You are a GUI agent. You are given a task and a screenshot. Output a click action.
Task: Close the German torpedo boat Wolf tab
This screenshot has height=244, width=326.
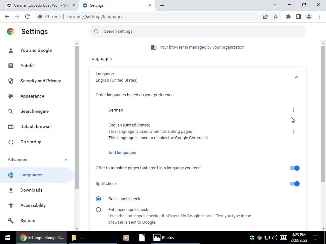tap(74, 5)
